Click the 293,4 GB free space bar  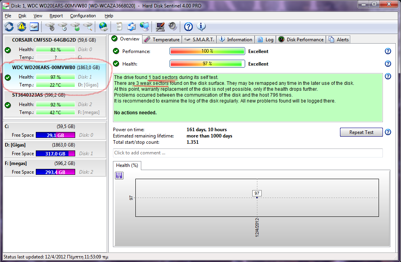[55, 172]
